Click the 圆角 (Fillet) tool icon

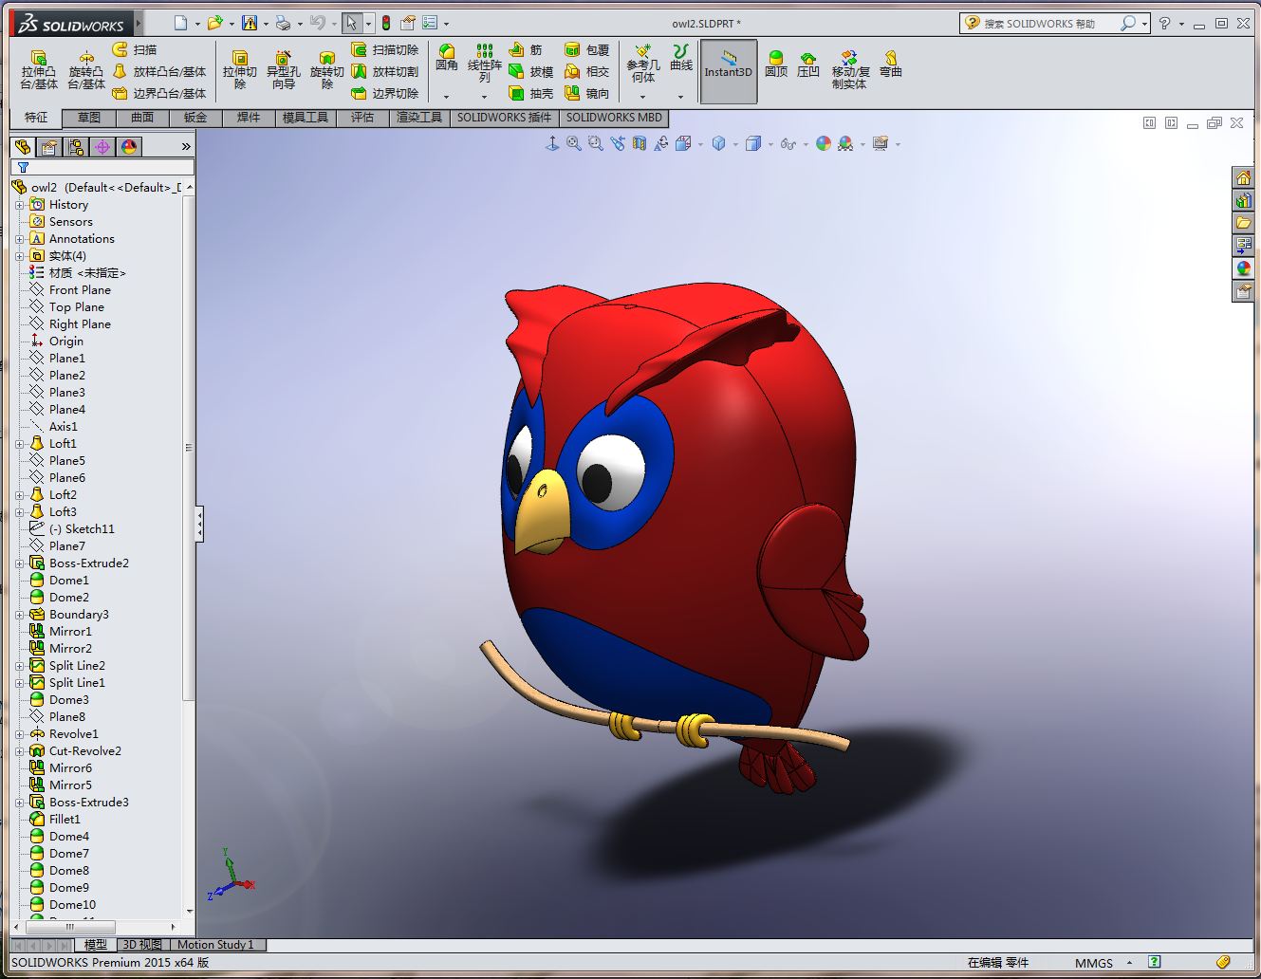point(447,58)
